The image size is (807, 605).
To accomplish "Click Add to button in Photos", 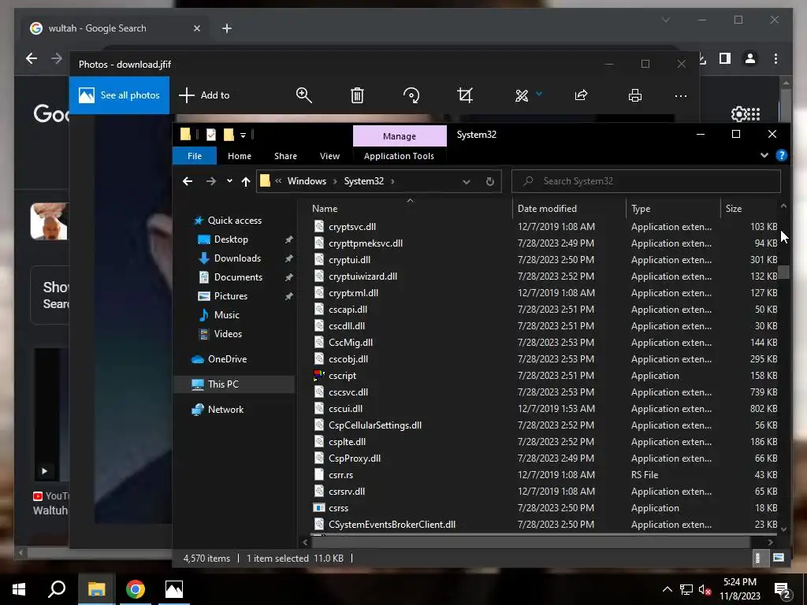I will pos(204,95).
